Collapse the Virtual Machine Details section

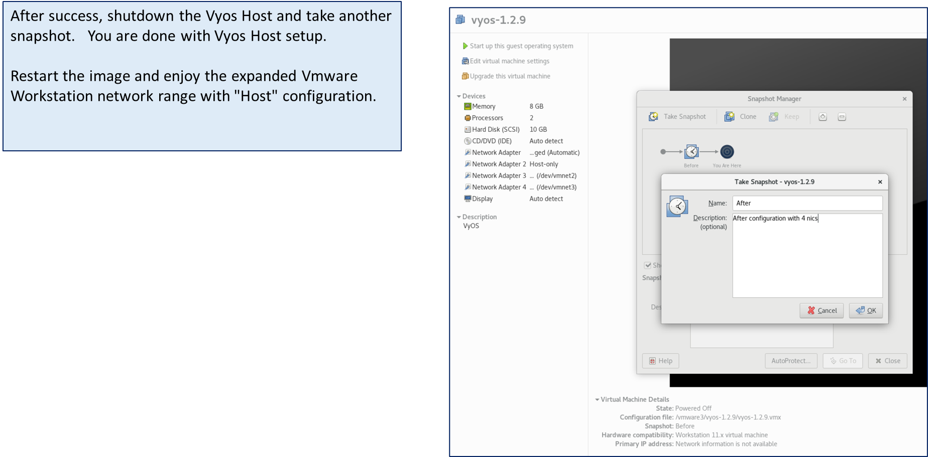597,399
